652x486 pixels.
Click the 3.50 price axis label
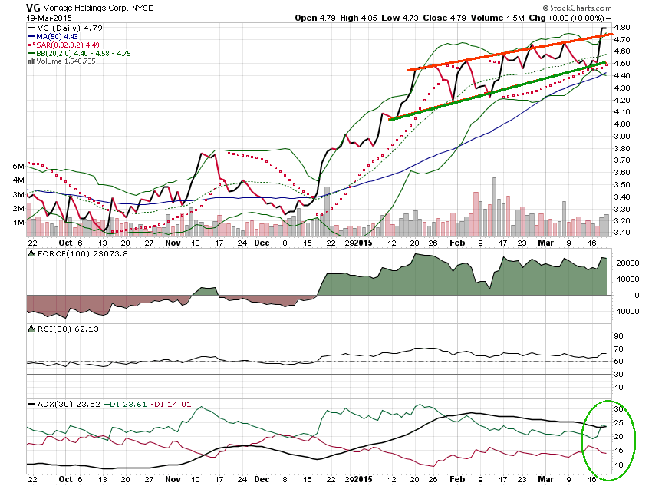621,185
